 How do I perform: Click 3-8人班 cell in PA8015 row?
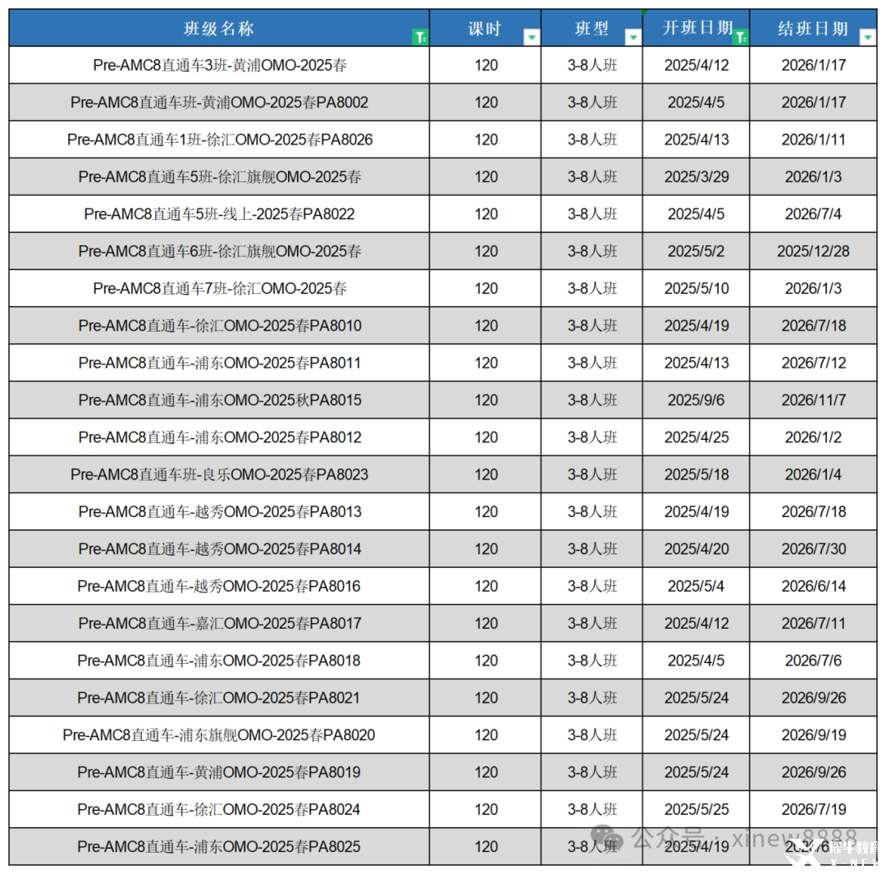pos(591,400)
